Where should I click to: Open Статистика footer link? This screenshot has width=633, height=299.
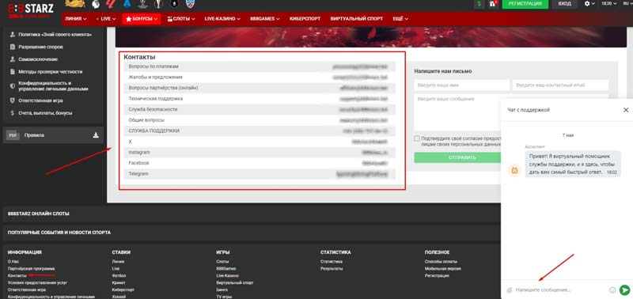click(x=332, y=262)
